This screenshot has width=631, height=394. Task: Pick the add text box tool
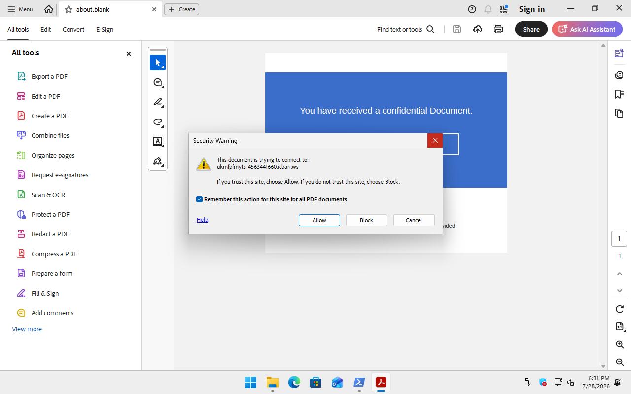pyautogui.click(x=158, y=141)
